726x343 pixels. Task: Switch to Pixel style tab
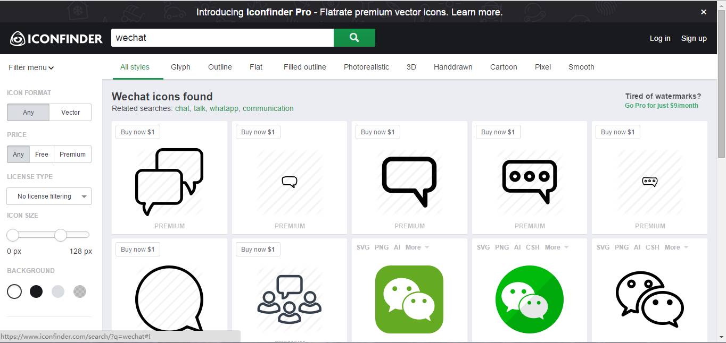tap(543, 67)
